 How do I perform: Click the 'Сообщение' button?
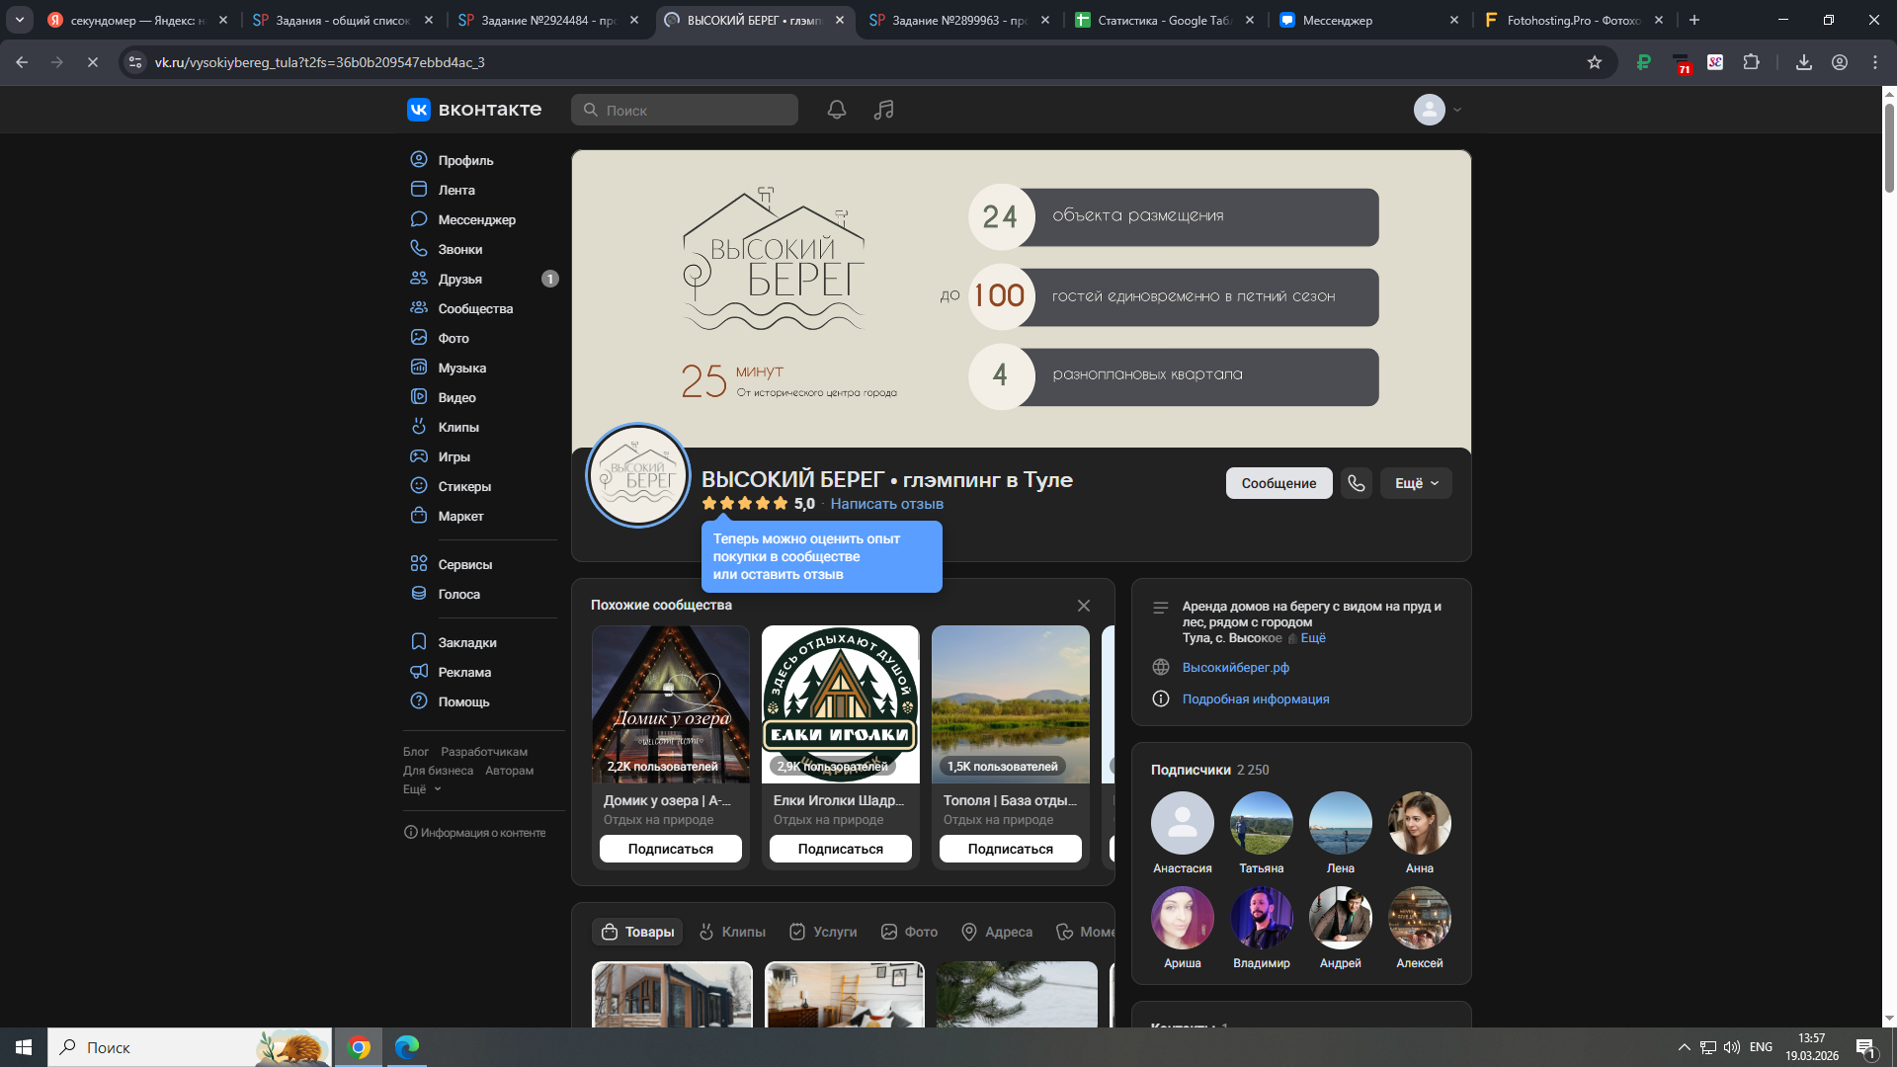[x=1278, y=483]
